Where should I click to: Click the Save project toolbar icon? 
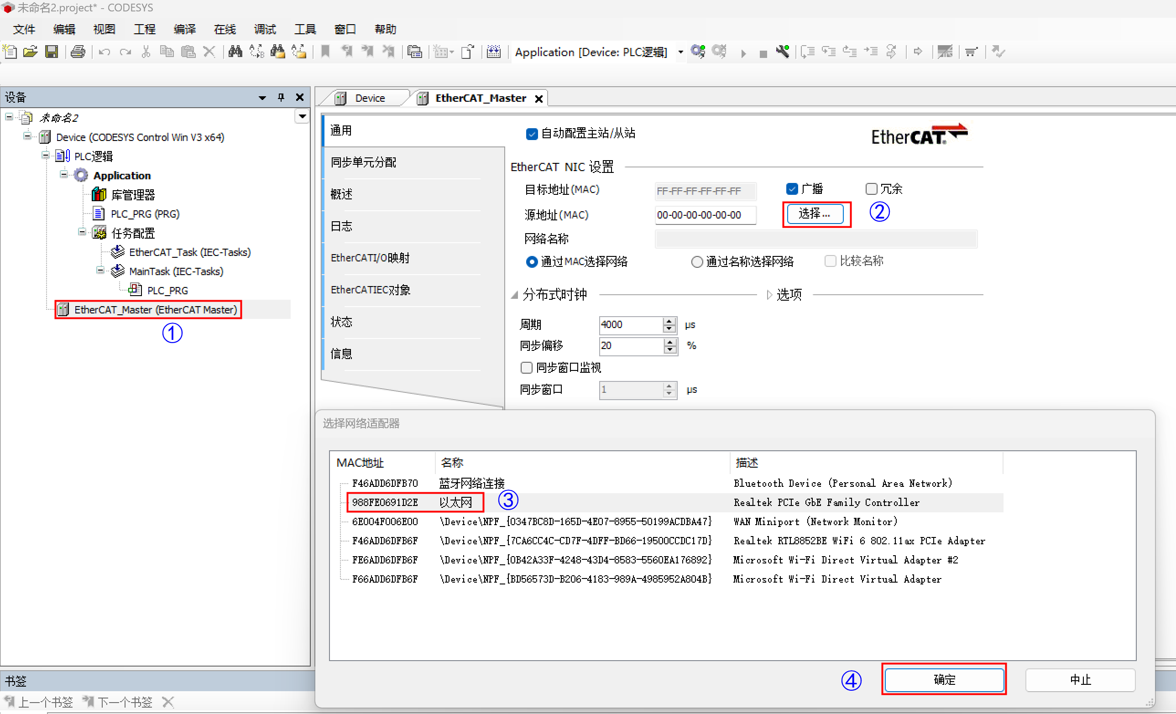click(52, 52)
